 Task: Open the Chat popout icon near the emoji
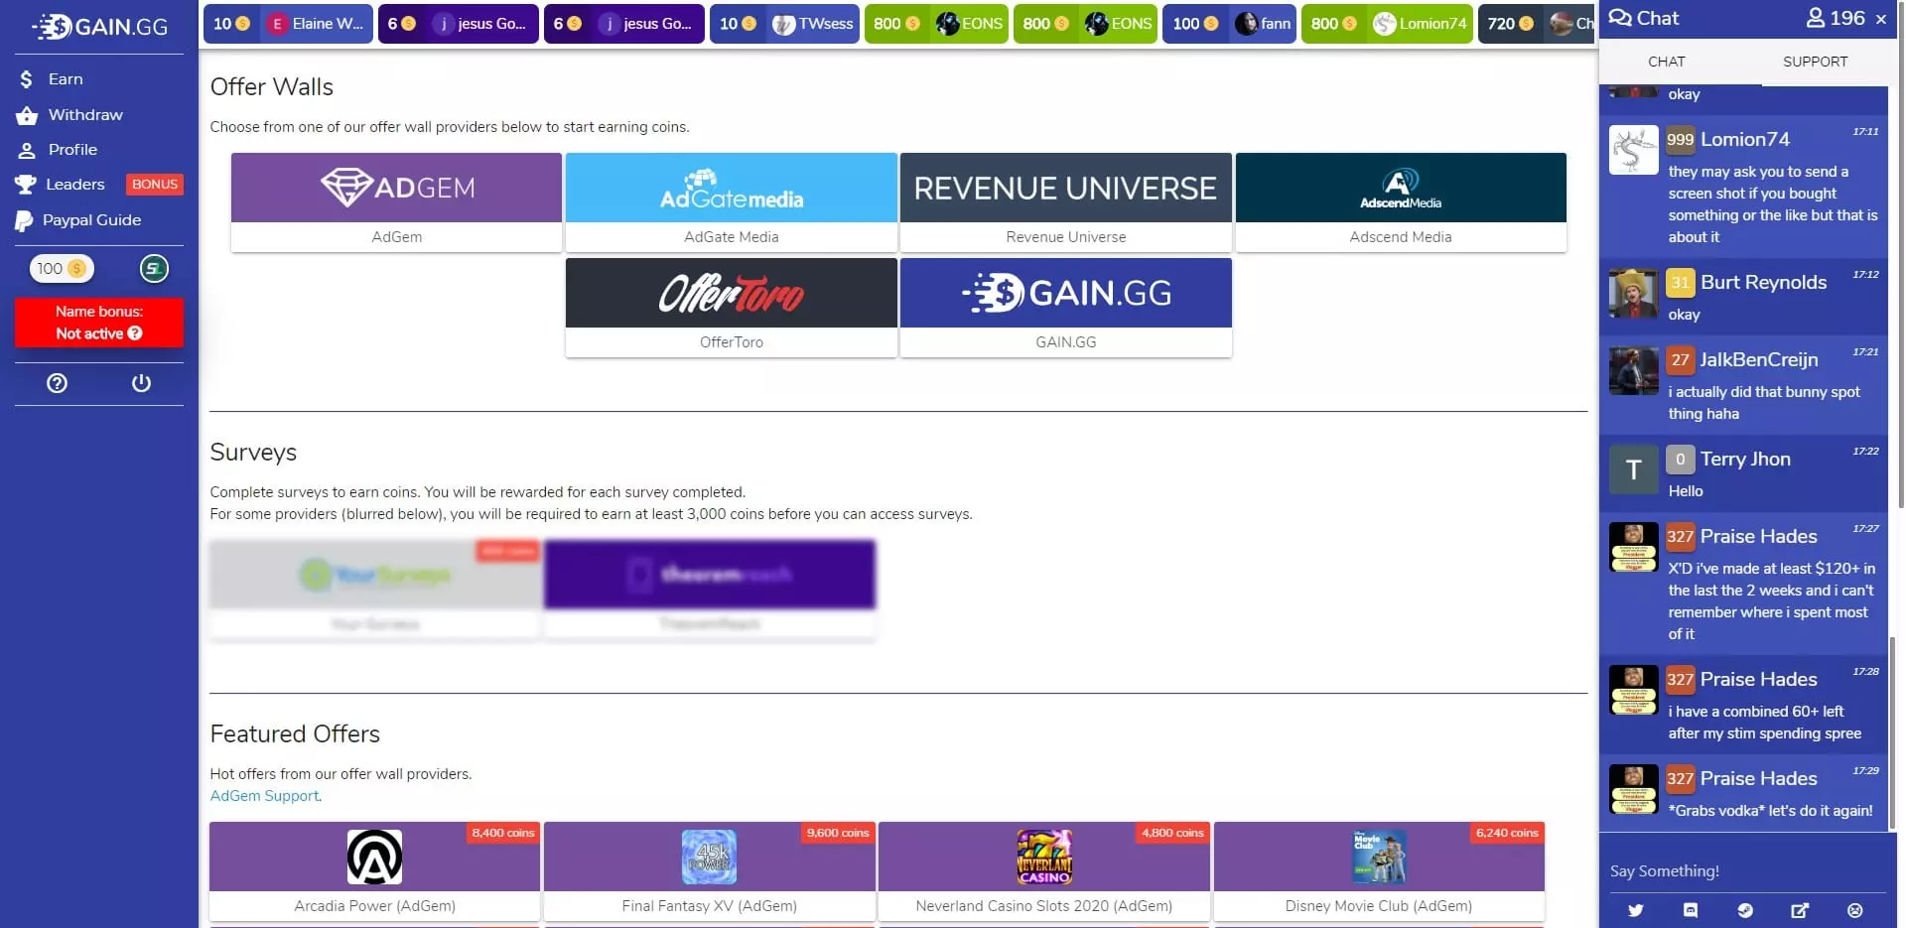(1802, 910)
